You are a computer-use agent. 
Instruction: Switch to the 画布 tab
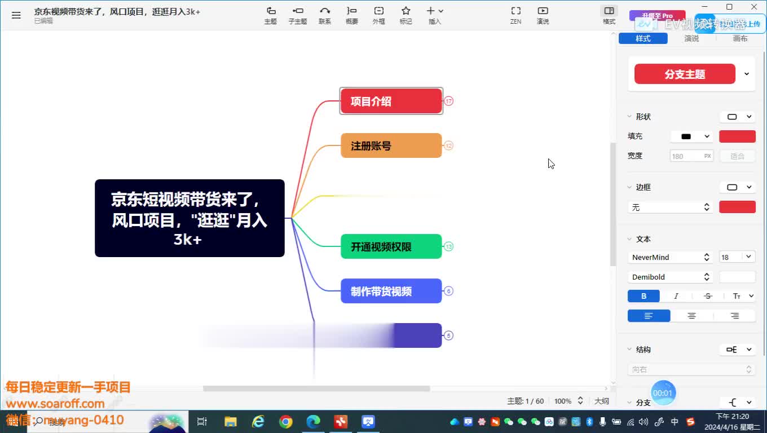click(740, 38)
